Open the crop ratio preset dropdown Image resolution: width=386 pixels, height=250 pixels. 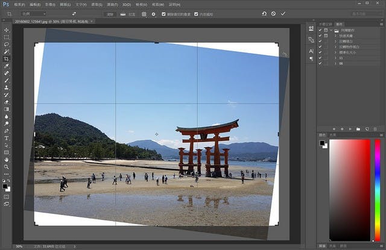pyautogui.click(x=33, y=13)
